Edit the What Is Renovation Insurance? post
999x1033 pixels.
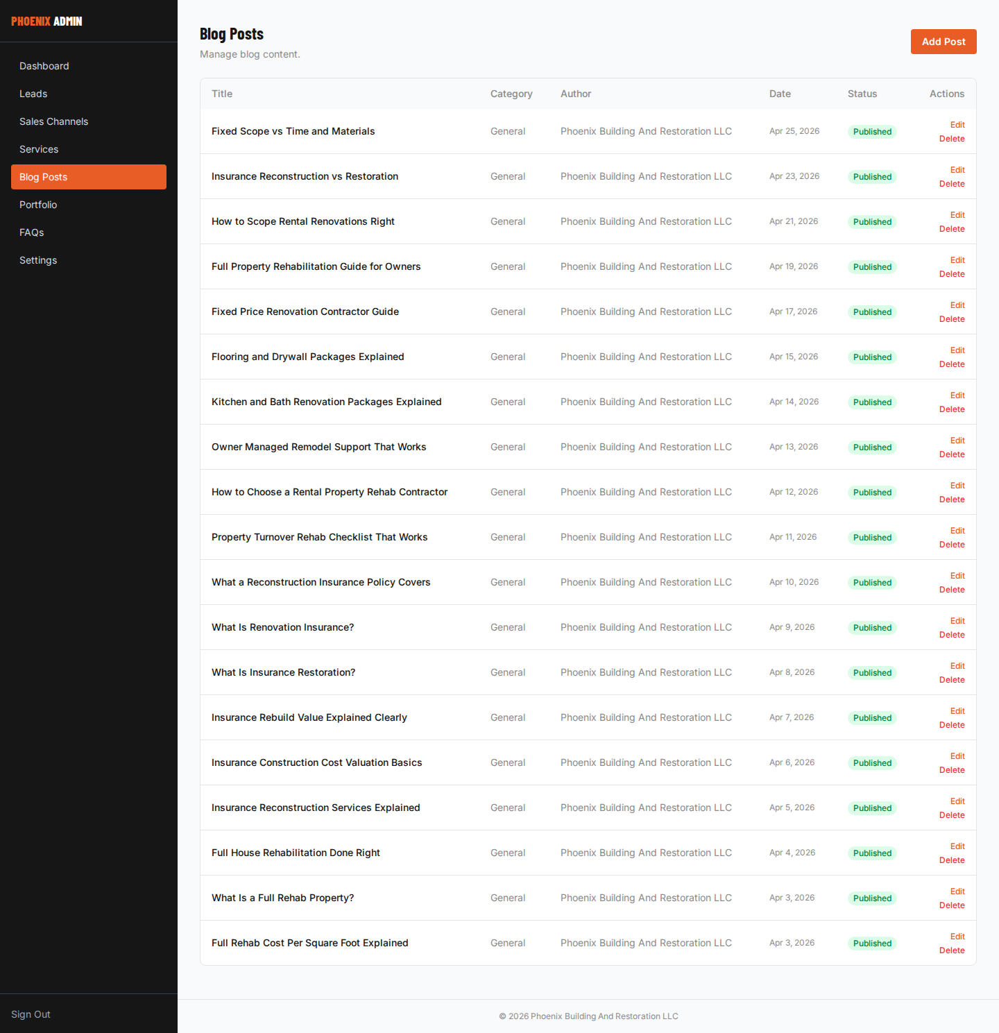click(x=957, y=621)
